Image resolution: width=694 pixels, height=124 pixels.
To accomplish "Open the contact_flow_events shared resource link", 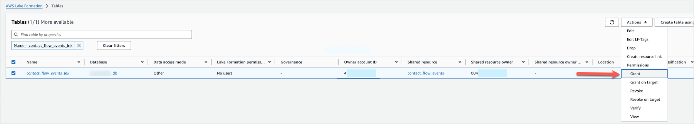I will [426, 73].
